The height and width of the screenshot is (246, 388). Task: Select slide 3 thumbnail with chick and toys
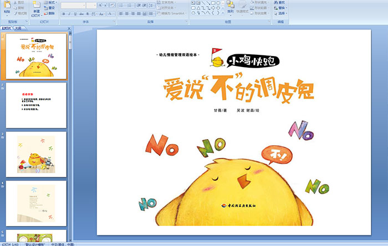[36, 154]
